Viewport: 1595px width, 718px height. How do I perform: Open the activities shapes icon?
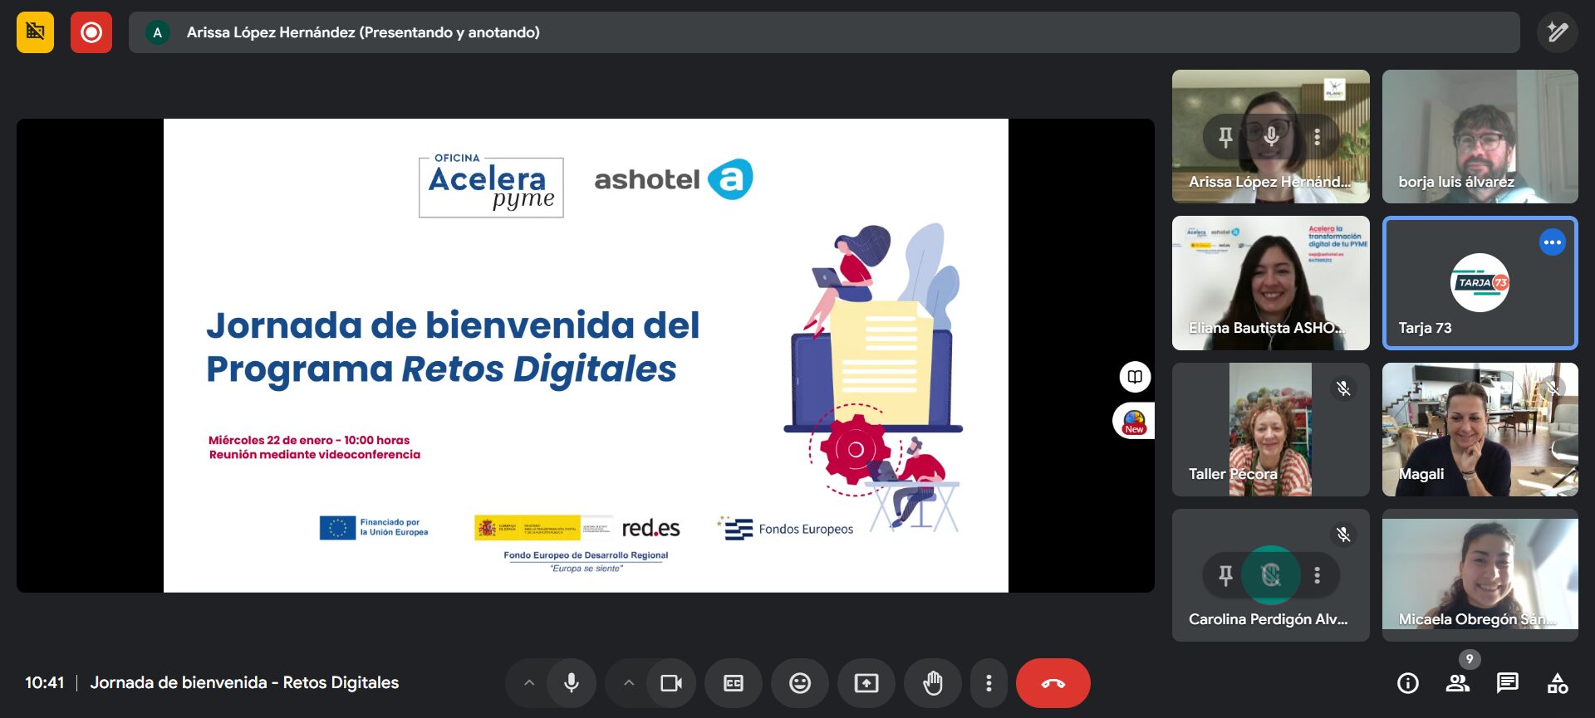pyautogui.click(x=1558, y=683)
